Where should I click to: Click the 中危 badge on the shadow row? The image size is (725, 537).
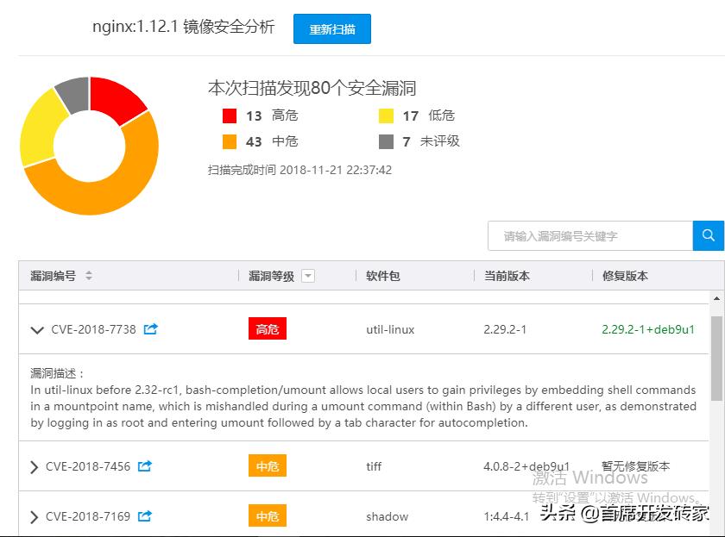click(268, 515)
